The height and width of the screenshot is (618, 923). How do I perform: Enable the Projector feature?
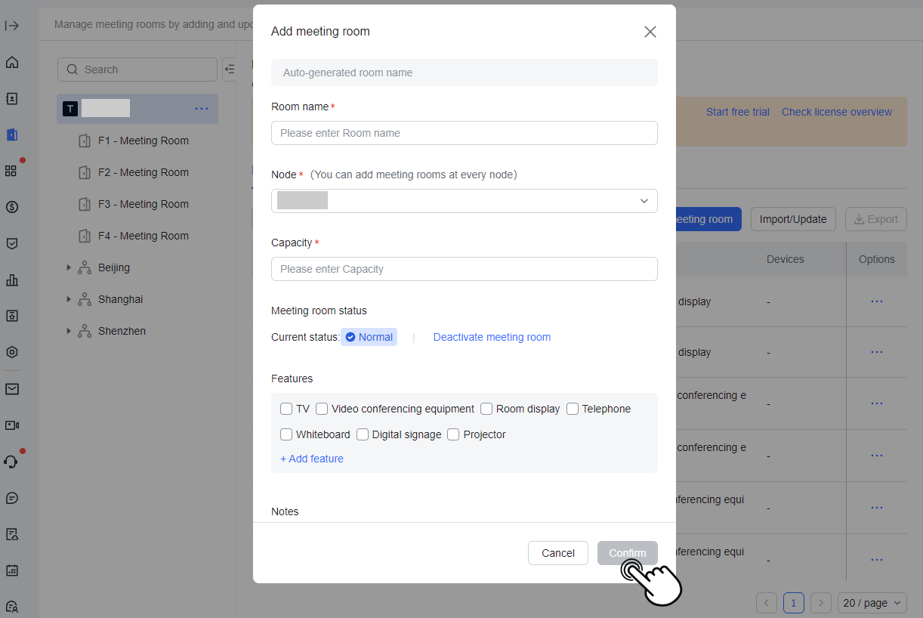pyautogui.click(x=453, y=434)
